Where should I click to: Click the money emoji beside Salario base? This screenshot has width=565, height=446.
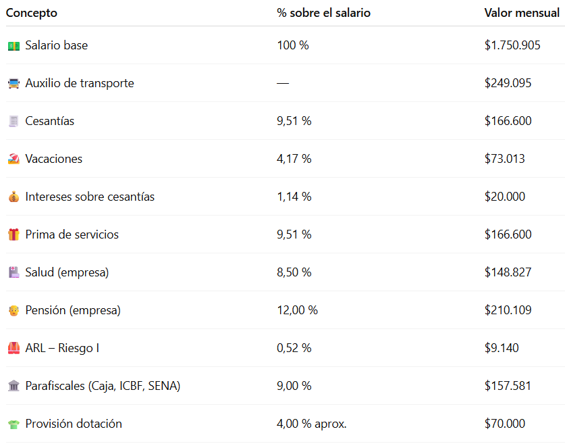(x=14, y=46)
